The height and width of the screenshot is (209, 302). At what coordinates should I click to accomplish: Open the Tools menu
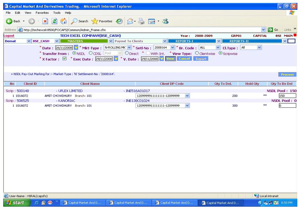click(x=57, y=13)
